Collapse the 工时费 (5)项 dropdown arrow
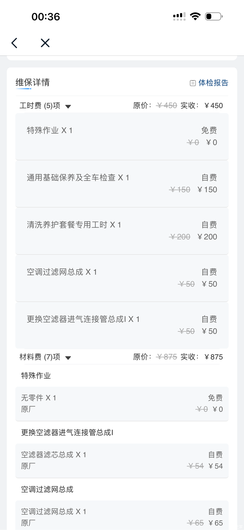 (x=68, y=106)
